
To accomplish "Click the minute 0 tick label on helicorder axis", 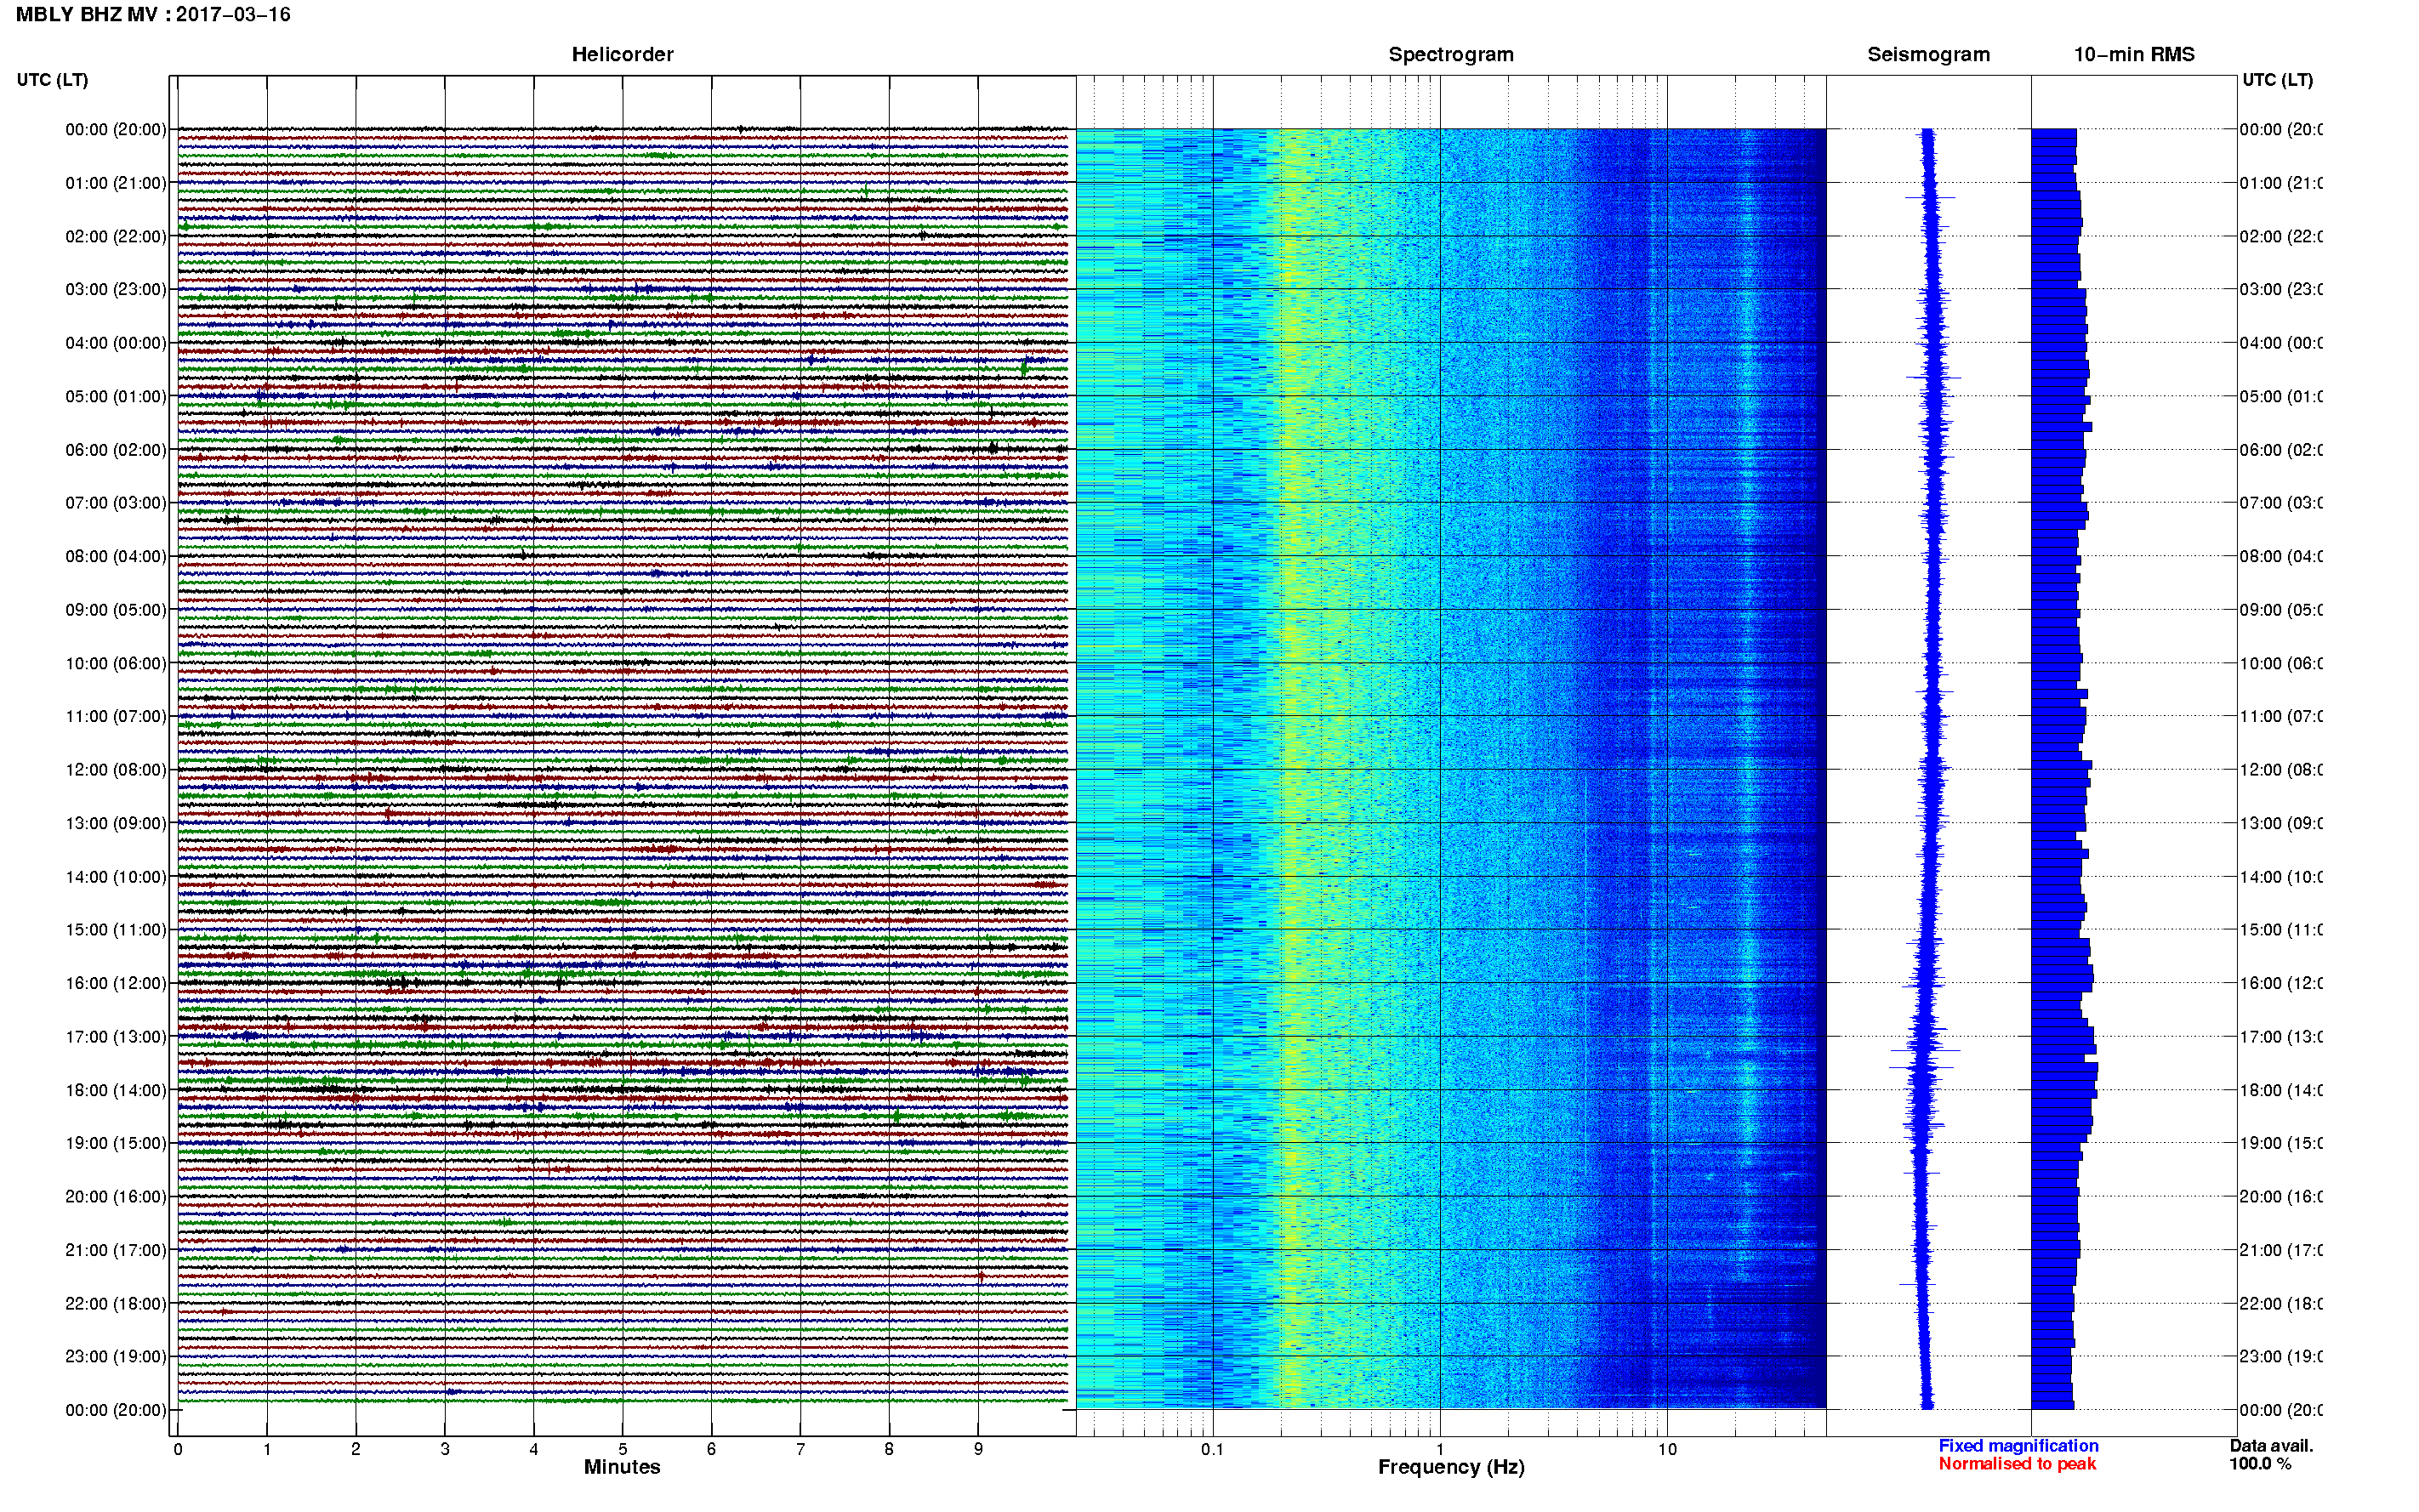I will pyautogui.click(x=178, y=1449).
